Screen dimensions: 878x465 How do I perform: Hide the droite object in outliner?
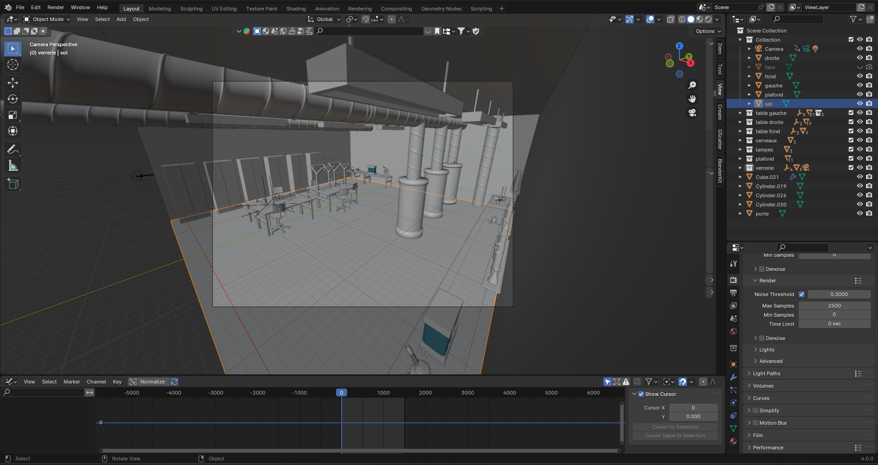coord(860,58)
